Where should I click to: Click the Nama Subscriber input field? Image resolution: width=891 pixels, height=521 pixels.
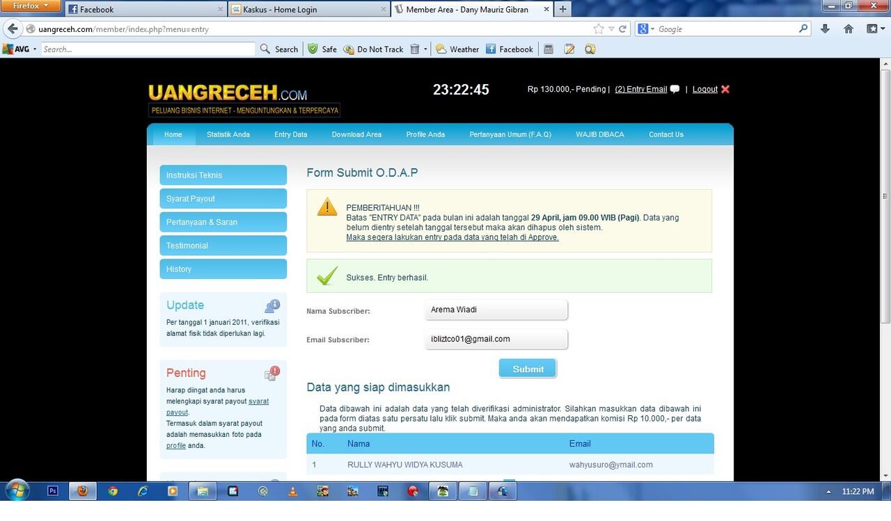click(x=496, y=310)
